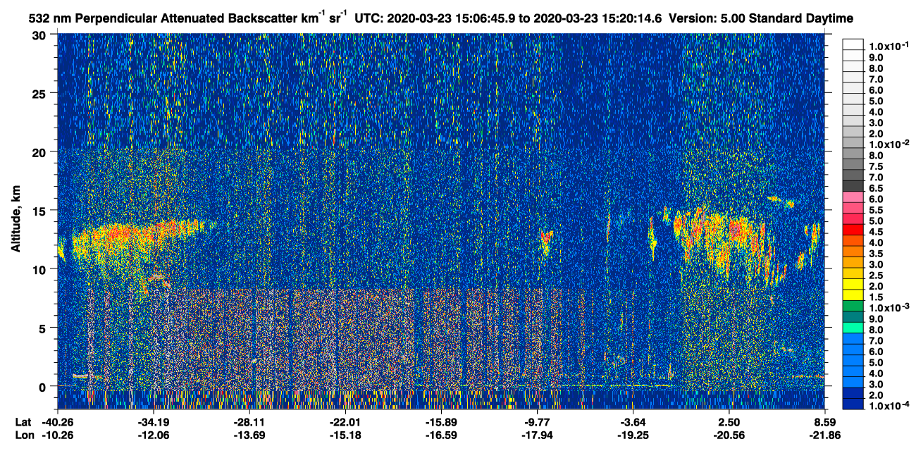
Task: Click longitude value -10.26
Action: tap(58, 435)
